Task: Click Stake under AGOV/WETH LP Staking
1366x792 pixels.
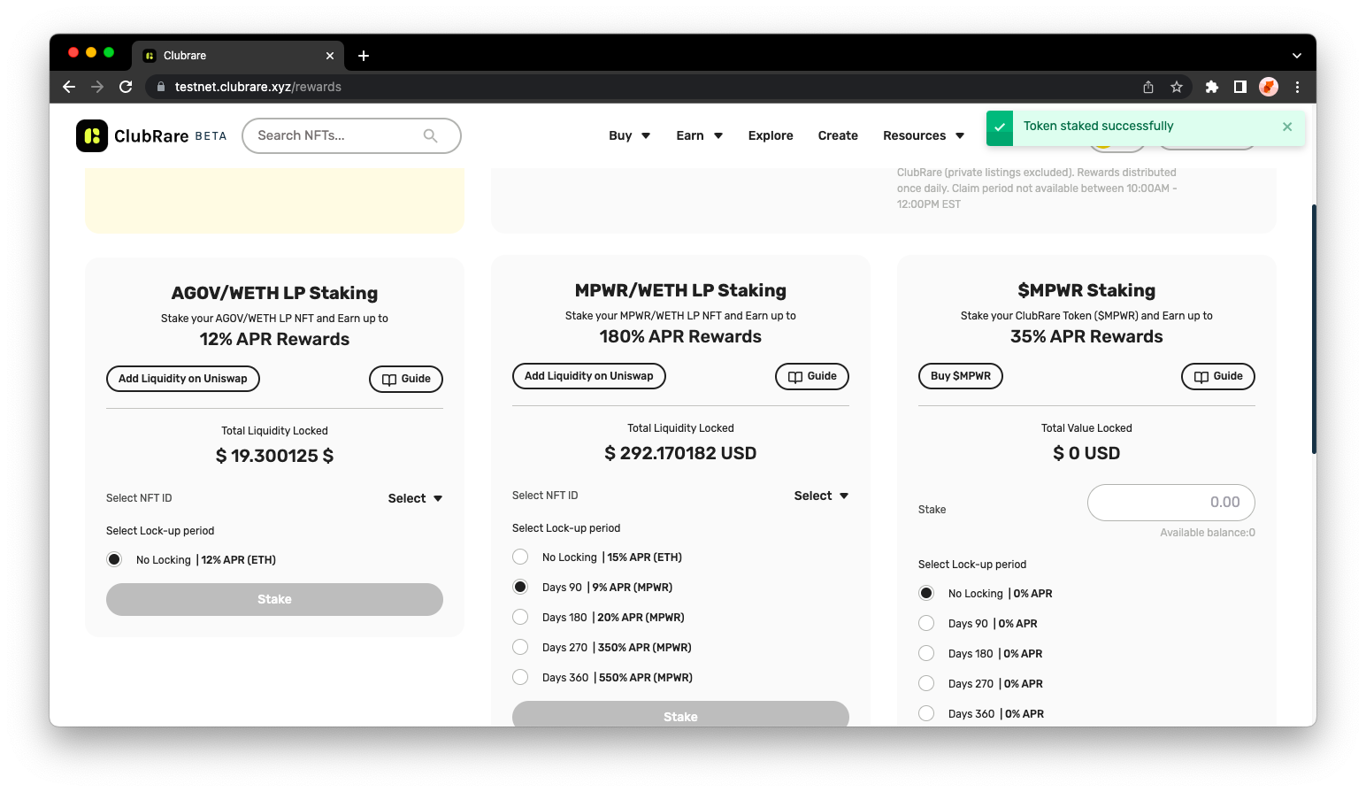Action: coord(274,599)
